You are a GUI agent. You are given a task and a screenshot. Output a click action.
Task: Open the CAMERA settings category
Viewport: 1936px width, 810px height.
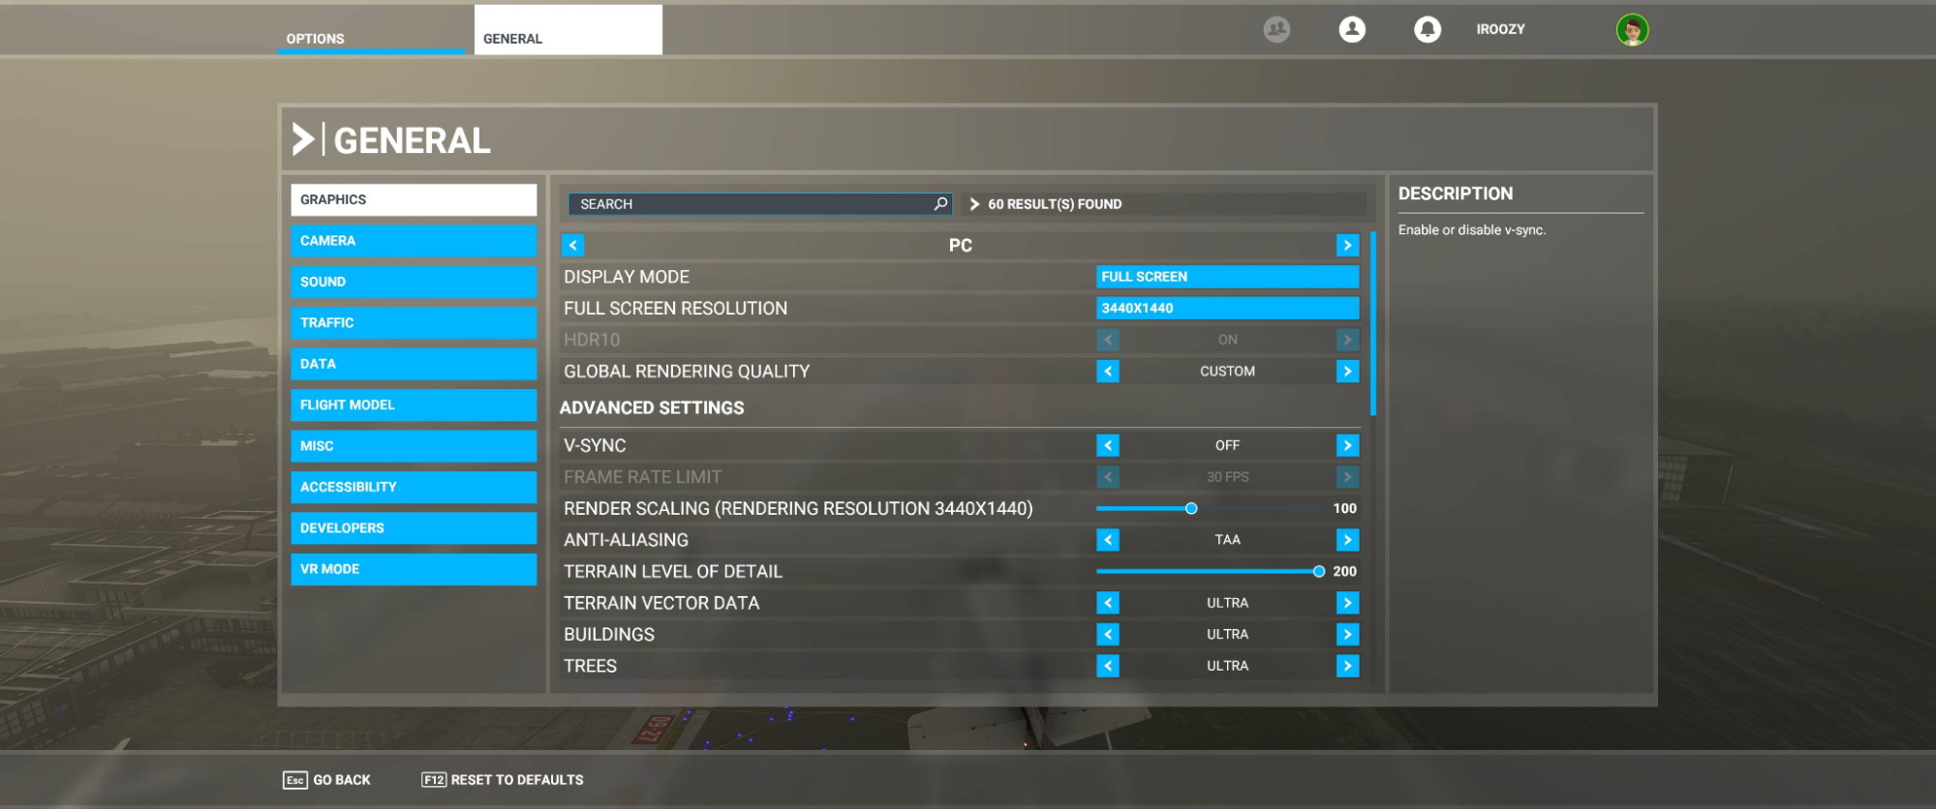pyautogui.click(x=414, y=241)
